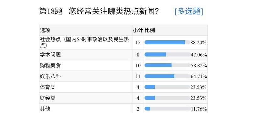Viewport: 259px width, 113px height.
Task: Click the 小计 column header
Action: [138, 30]
